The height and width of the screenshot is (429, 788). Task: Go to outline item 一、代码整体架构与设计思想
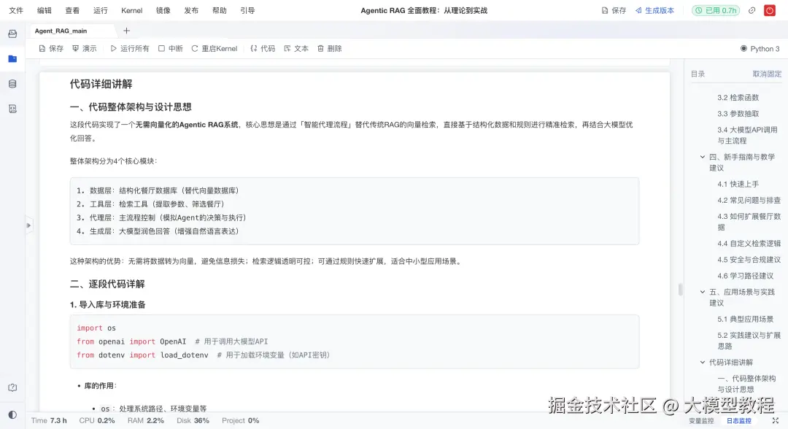pos(746,383)
